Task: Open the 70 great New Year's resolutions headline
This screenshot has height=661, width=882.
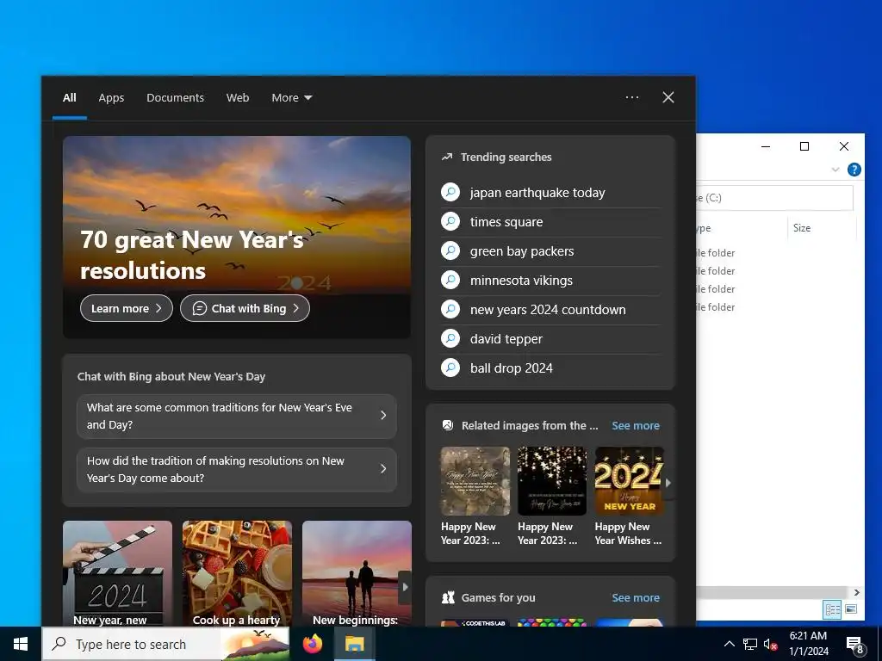Action: [191, 255]
